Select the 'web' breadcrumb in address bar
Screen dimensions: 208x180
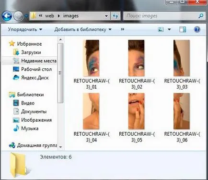click(49, 16)
